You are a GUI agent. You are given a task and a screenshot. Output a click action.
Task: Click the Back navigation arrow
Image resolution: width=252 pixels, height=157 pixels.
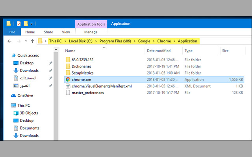click(x=9, y=41)
